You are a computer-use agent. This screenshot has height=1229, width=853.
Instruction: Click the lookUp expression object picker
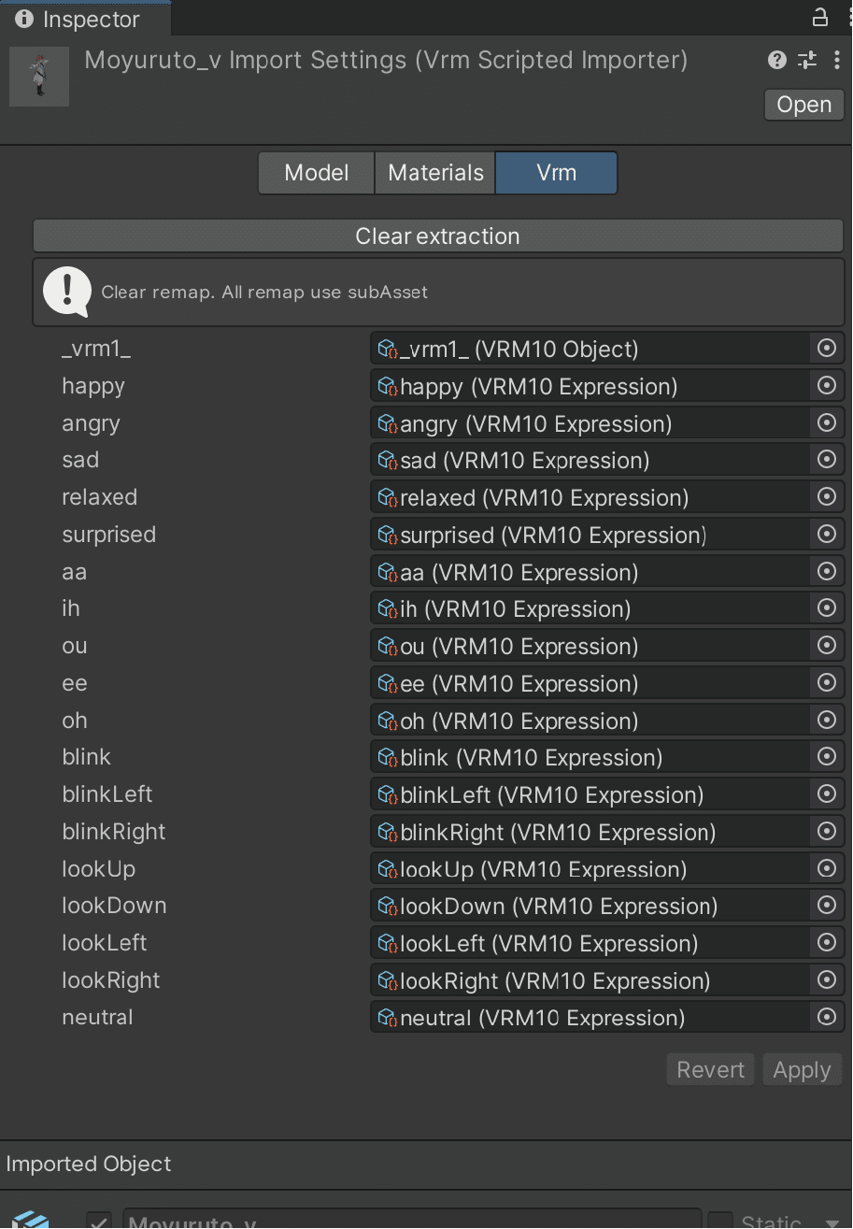coord(826,868)
